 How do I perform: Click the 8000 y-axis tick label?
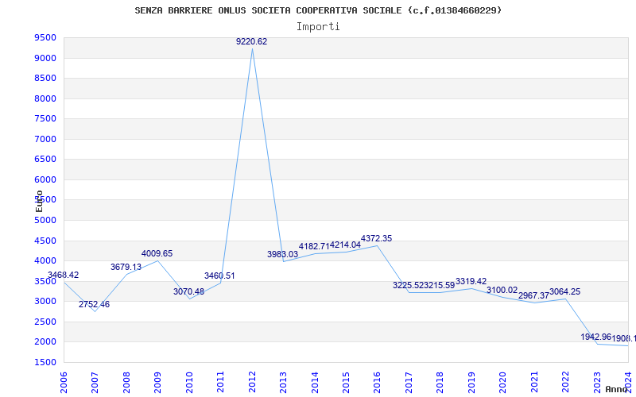(45, 98)
